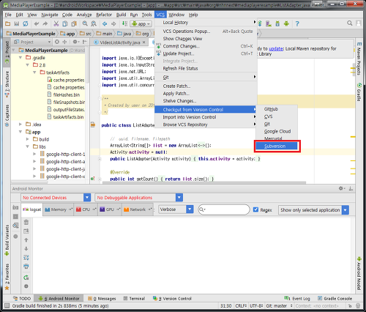Image resolution: width=366 pixels, height=312 pixels.
Task: Click the Scroll to end logcat icon
Action: (26, 231)
